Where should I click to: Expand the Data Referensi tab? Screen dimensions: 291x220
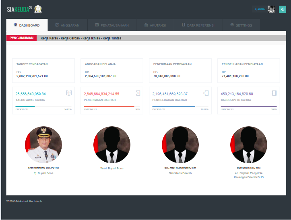(198, 25)
